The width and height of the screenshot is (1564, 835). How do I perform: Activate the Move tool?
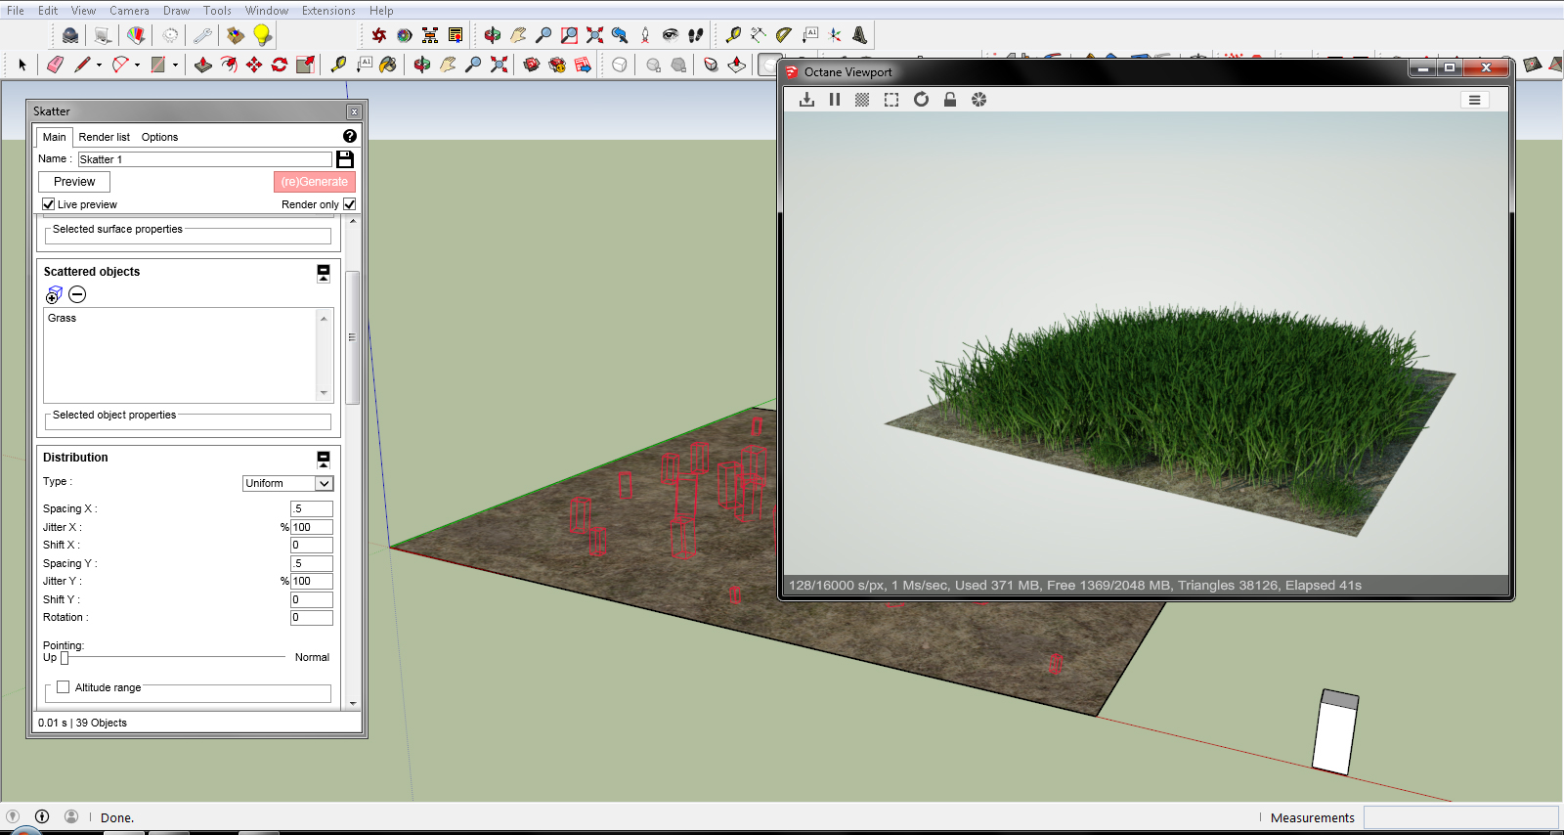pyautogui.click(x=254, y=65)
